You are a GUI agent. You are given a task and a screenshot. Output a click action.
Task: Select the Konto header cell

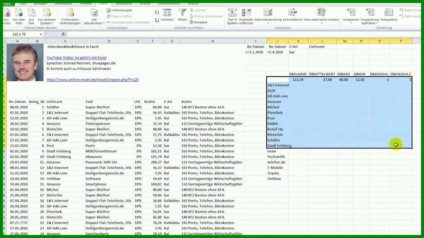[213, 102]
